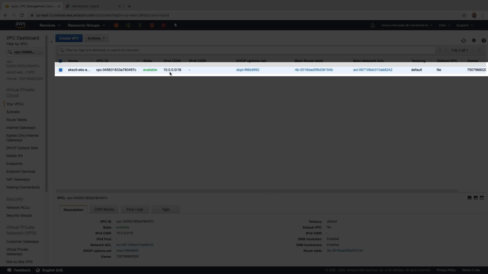Open the AWS notifications bell

(372, 25)
